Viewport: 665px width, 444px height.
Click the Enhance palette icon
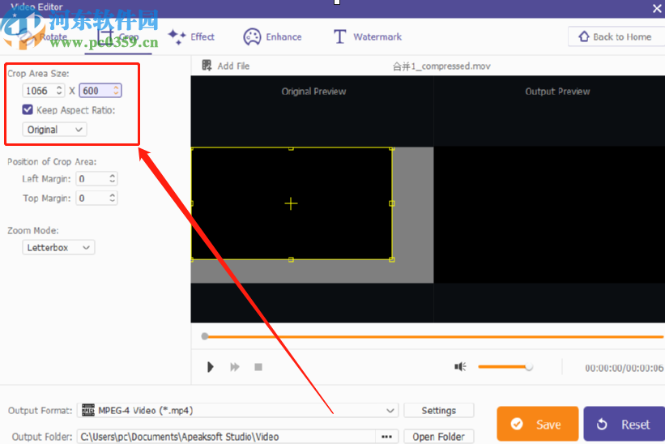click(x=252, y=37)
